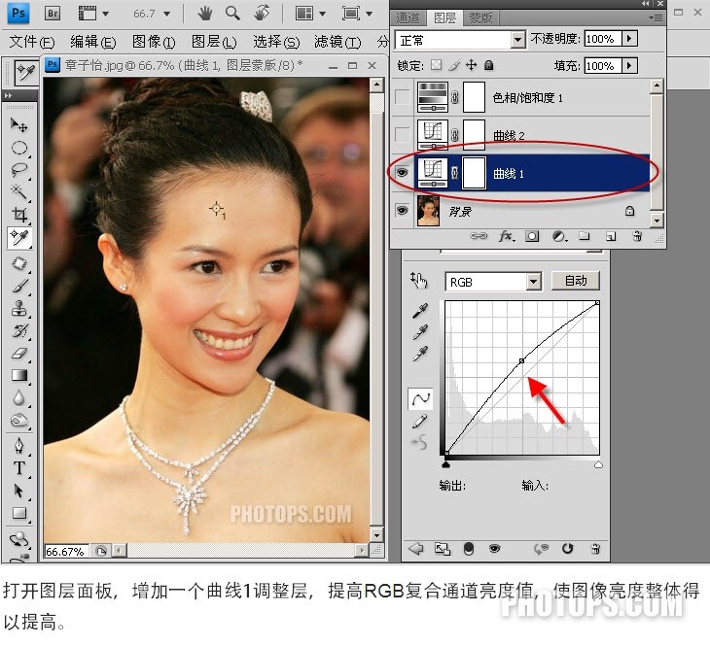This screenshot has width=710, height=647.
Task: Select the Eraser tool
Action: [19, 353]
